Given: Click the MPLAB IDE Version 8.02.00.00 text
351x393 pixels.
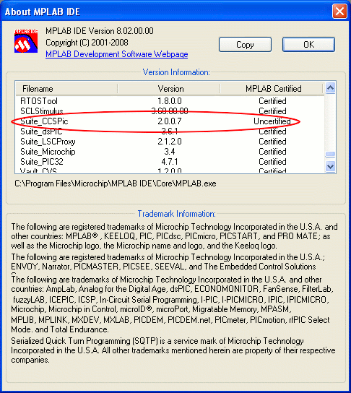Looking at the screenshot, I should [x=100, y=31].
